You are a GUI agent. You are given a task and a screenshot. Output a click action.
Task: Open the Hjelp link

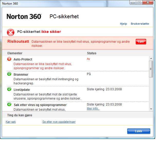(123, 24)
